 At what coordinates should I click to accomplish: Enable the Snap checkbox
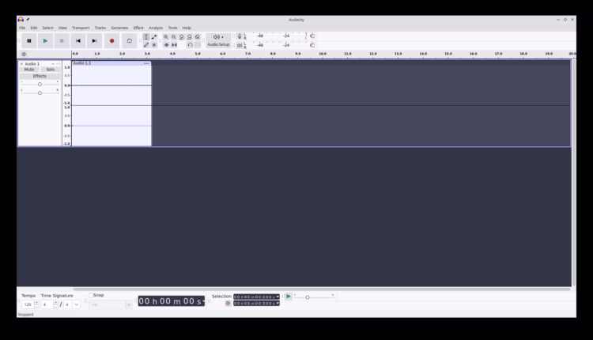[91, 295]
